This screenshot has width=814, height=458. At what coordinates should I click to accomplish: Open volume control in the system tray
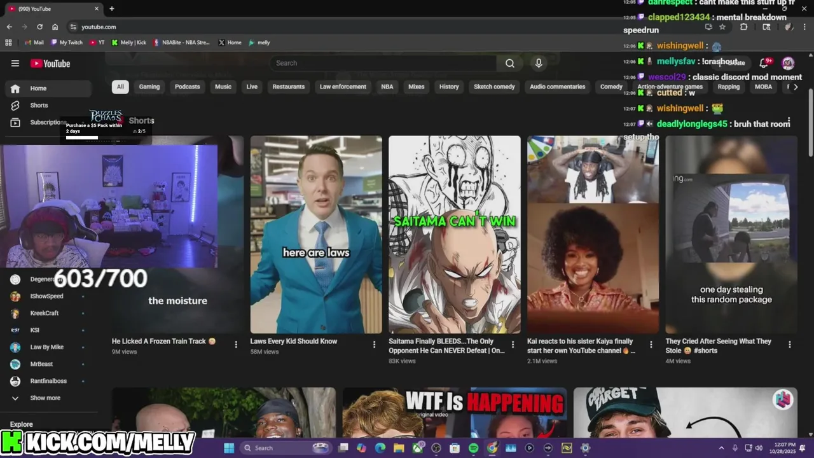coord(758,448)
